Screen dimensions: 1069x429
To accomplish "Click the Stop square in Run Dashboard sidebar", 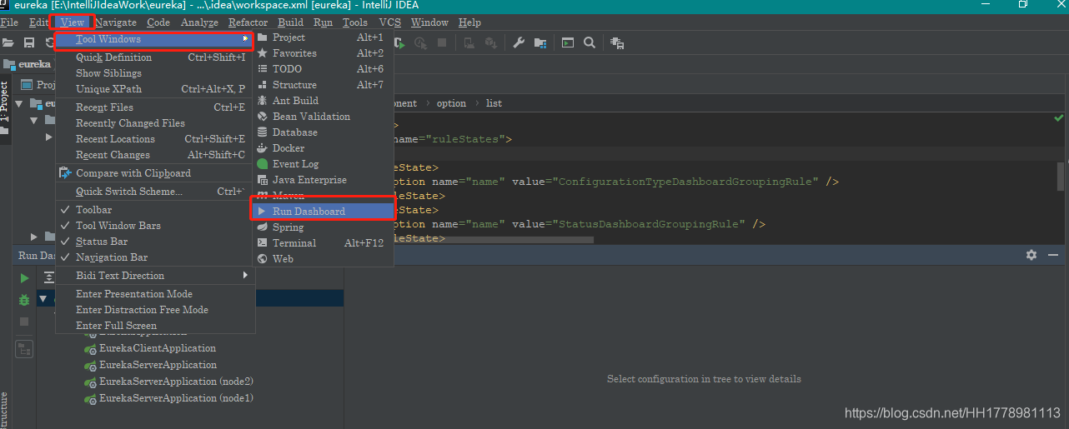I will tap(24, 322).
